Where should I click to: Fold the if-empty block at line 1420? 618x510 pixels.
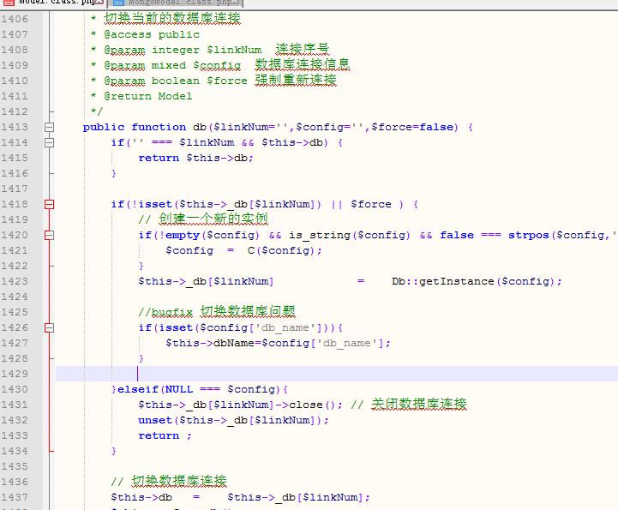point(49,235)
